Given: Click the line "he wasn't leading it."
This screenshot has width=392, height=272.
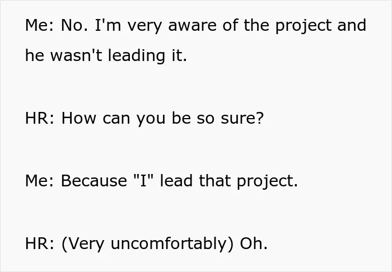Looking at the screenshot, I should (106, 55).
